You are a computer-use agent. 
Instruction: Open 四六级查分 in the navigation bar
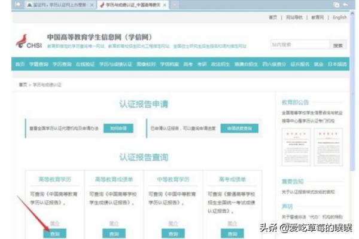click(x=274, y=65)
